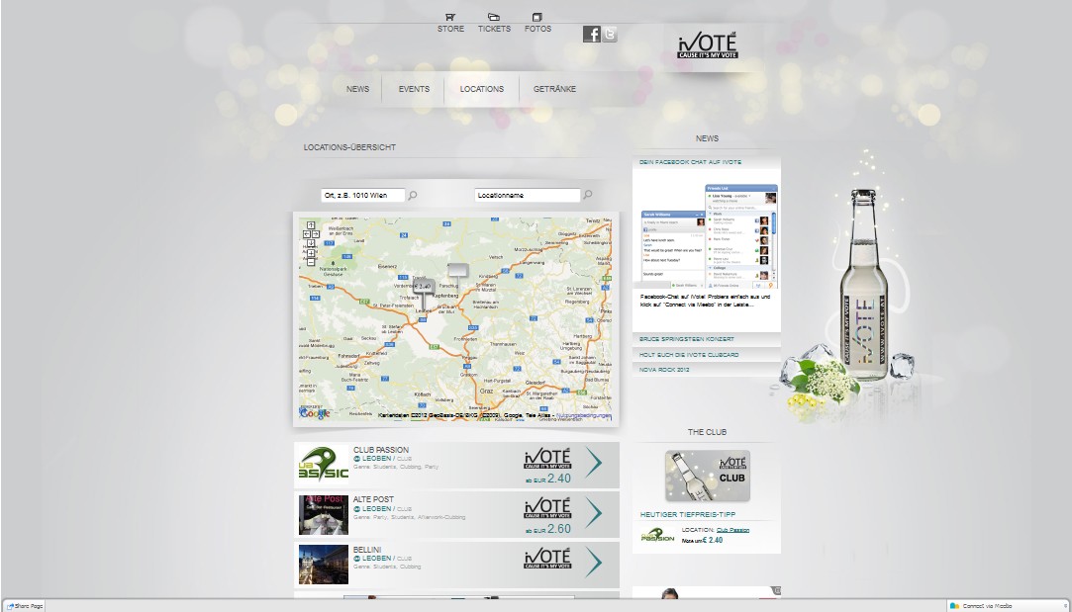Expand the Bruce Springsteen Konzert news item
The image size is (1072, 612).
687,339
